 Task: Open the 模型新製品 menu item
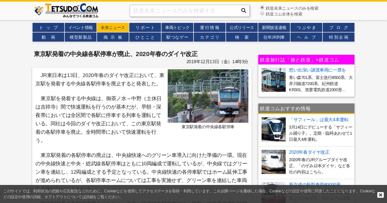81,37
